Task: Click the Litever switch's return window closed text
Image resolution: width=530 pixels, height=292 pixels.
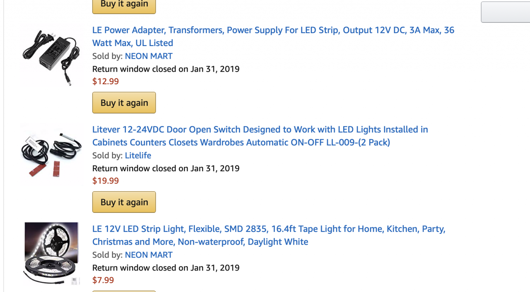Action: [166, 168]
